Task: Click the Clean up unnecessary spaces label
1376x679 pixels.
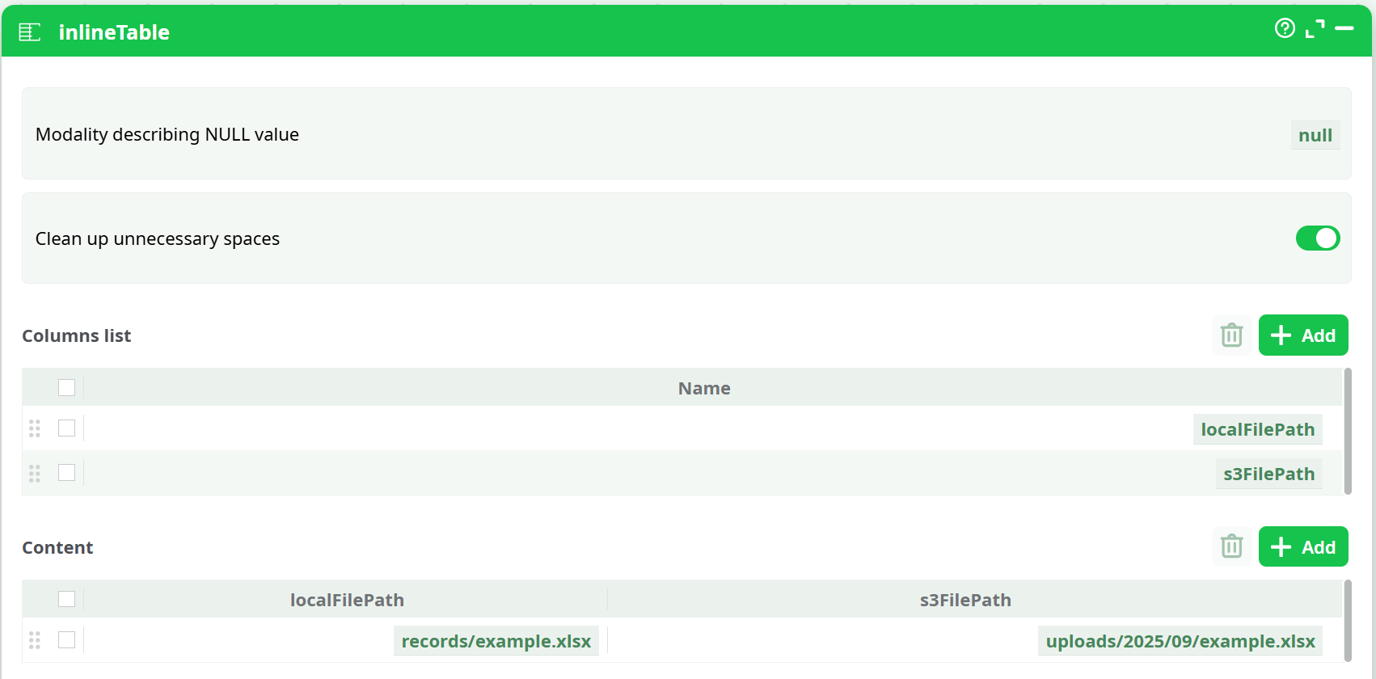Action: 158,238
